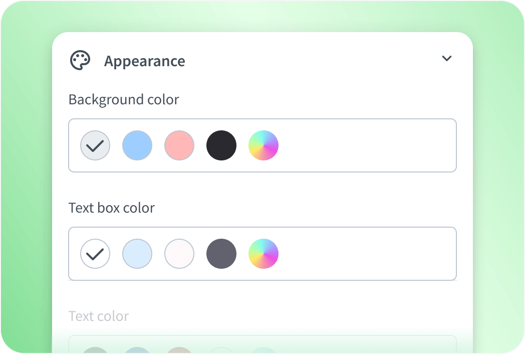
Task: Select the checked white text box color
Action: [95, 254]
